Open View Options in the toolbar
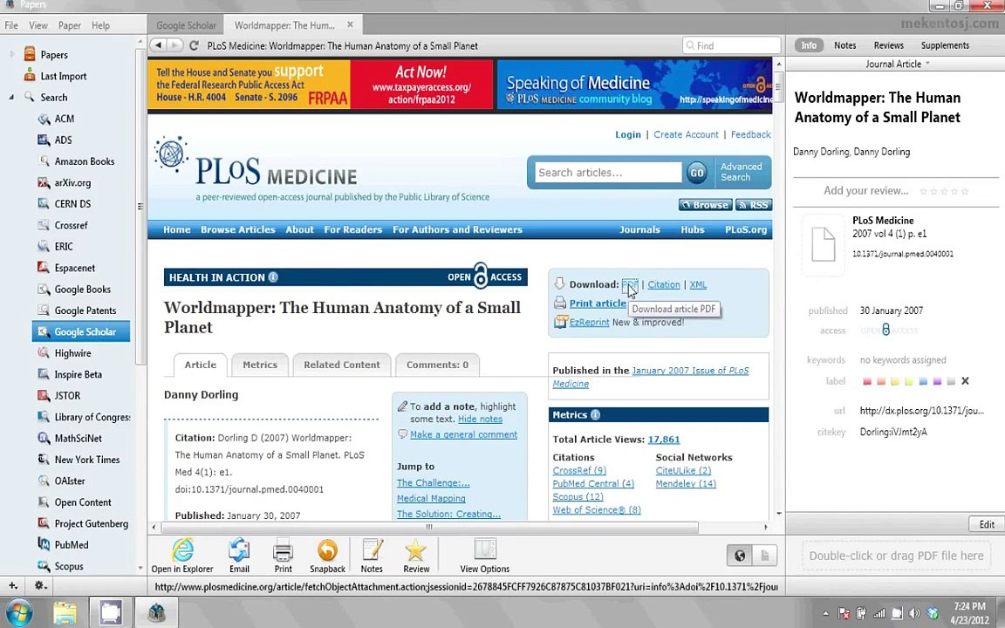This screenshot has width=1005, height=628. pos(484,556)
